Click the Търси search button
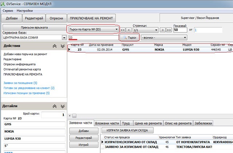This screenshot has width=233, height=153. point(130,38)
